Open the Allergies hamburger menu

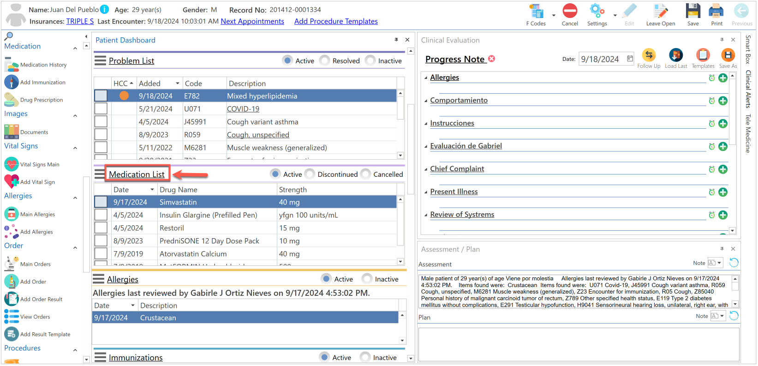pos(98,279)
